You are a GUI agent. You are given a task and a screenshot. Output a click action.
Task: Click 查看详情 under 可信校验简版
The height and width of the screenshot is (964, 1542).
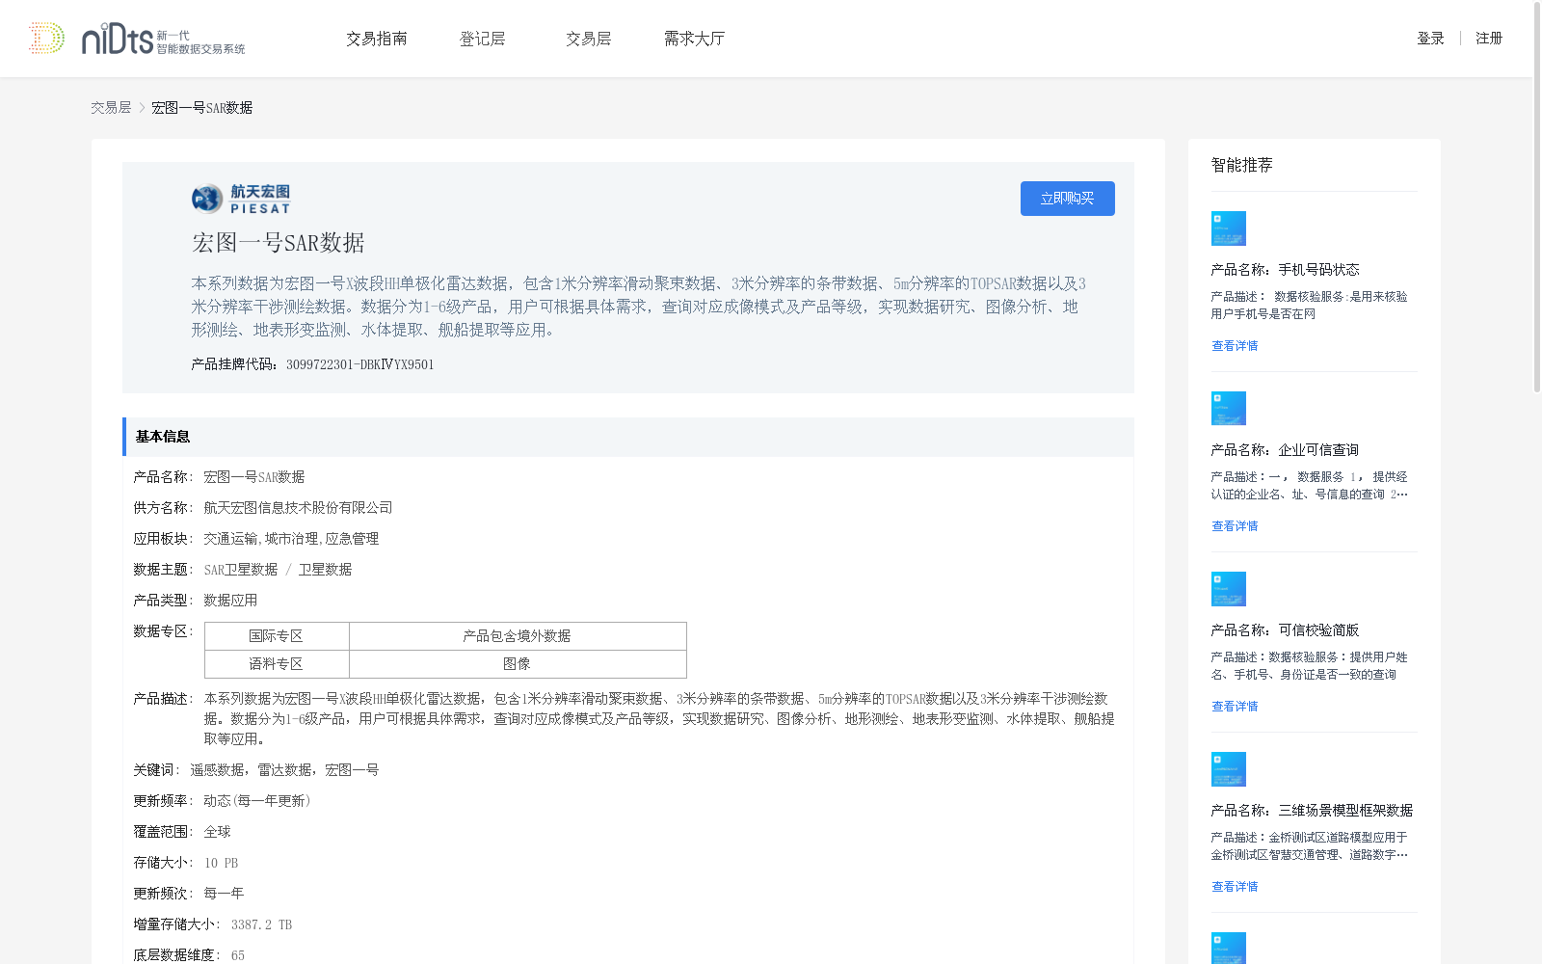[1235, 707]
